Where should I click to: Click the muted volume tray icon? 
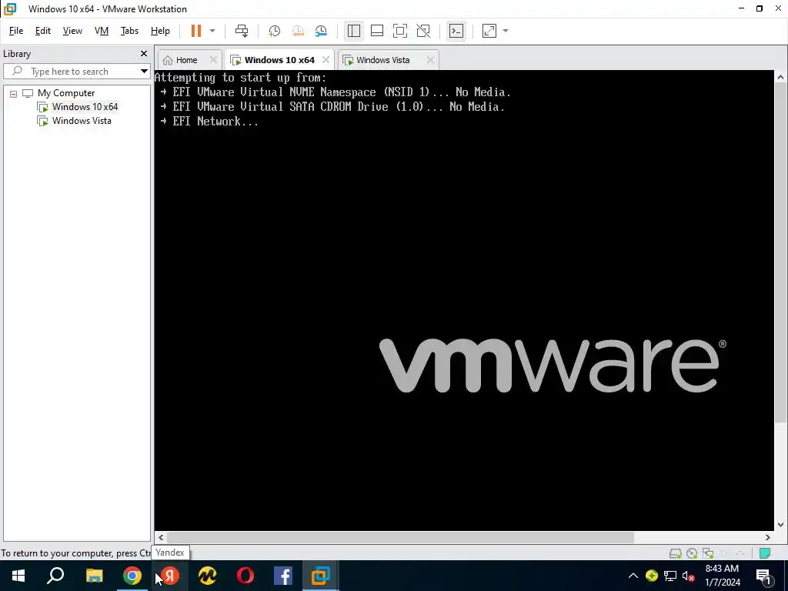point(688,576)
